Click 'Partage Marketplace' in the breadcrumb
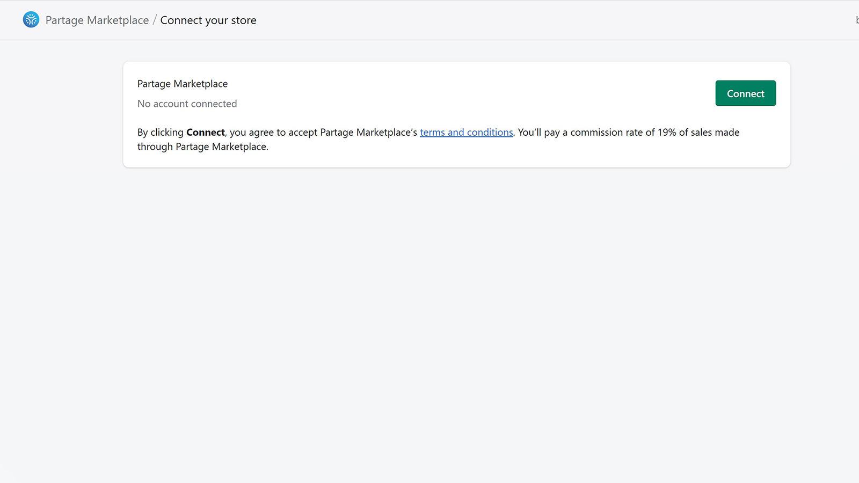Image resolution: width=859 pixels, height=483 pixels. click(97, 20)
